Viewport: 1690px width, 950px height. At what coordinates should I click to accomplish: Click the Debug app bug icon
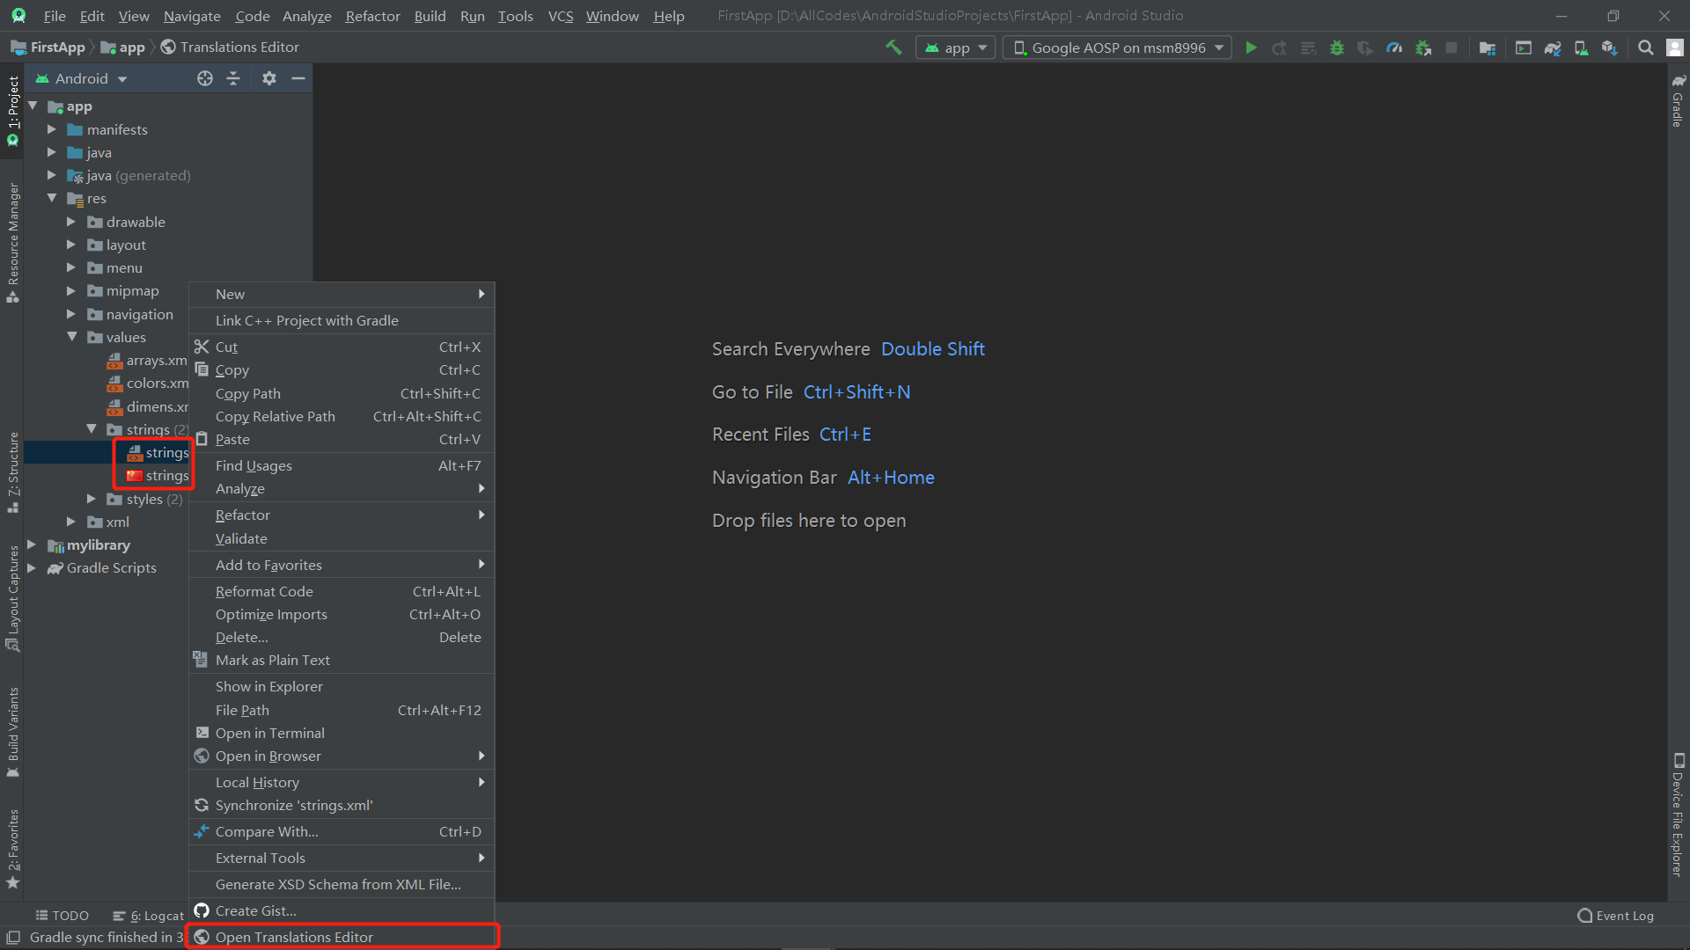click(x=1337, y=47)
